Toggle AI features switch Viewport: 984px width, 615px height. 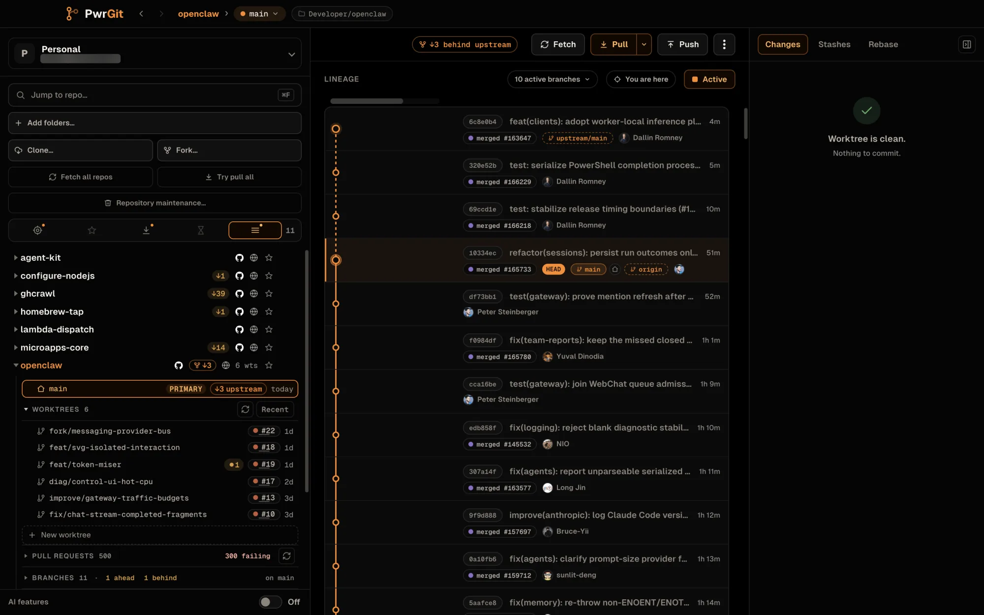pos(270,602)
